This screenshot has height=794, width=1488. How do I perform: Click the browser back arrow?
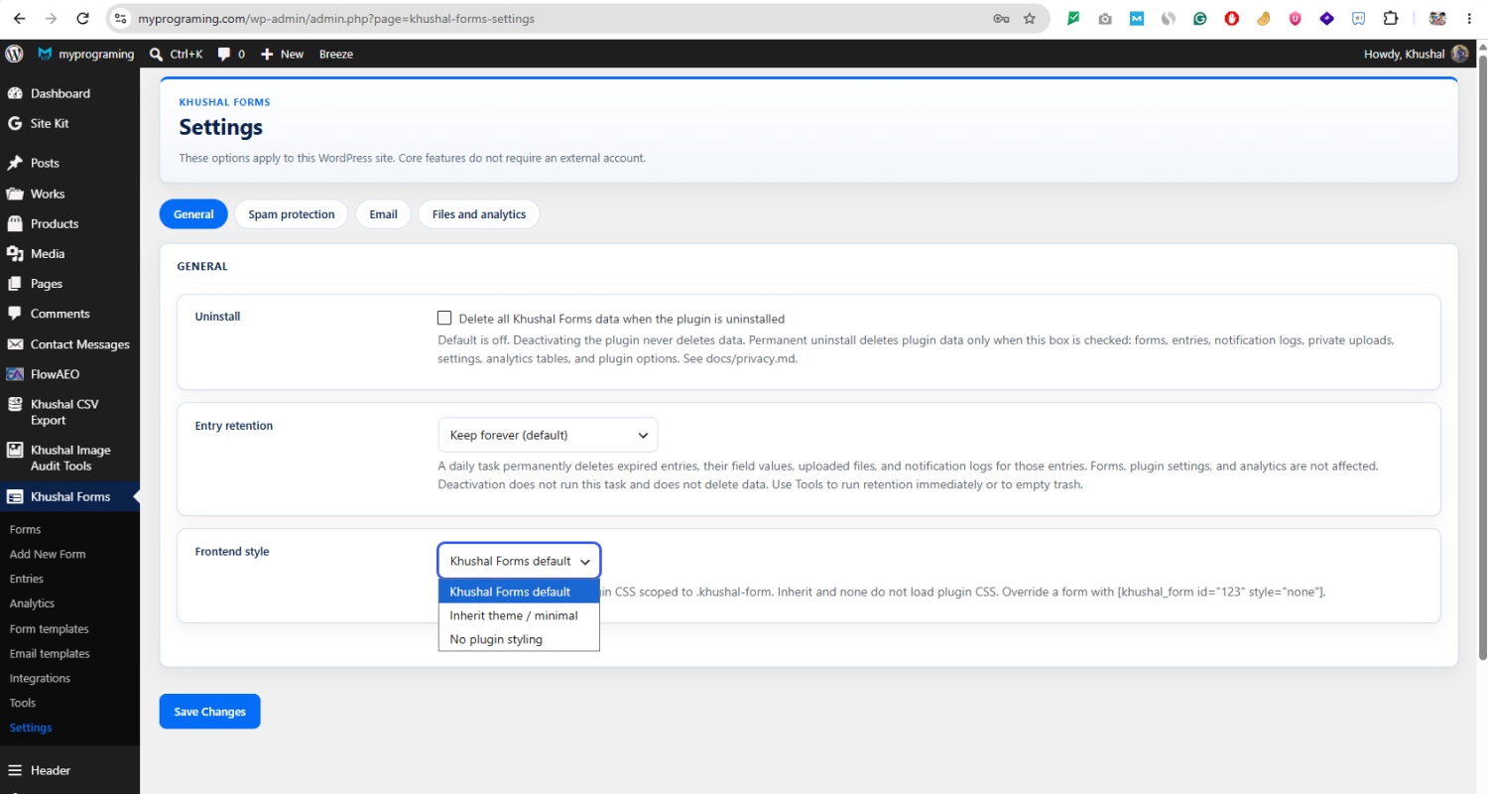pyautogui.click(x=19, y=18)
